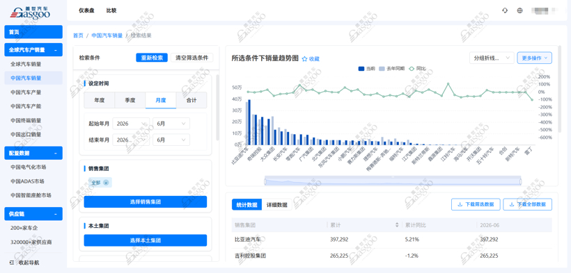Viewport: 571px width, 273px height.
Task: Open the 起始年月 month dropdown
Action: click(x=171, y=124)
